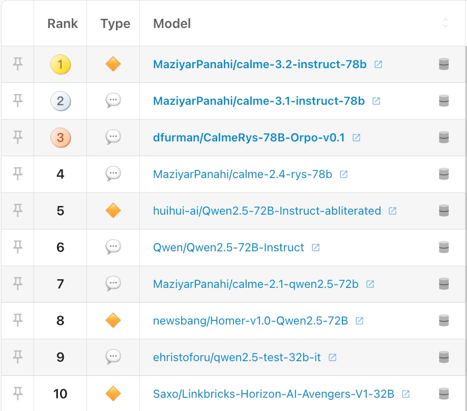This screenshot has width=467, height=411.
Task: Open dfurman/CalmeRys-78B-Orpo-v0.1 model link
Action: coord(249,137)
